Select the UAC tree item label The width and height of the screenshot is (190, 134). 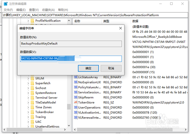(38, 122)
